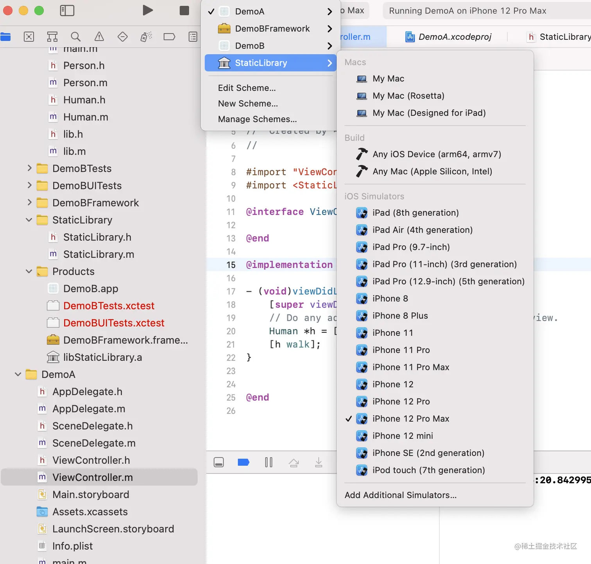Run the project with the Play button
This screenshot has height=564, width=591.
point(147,11)
